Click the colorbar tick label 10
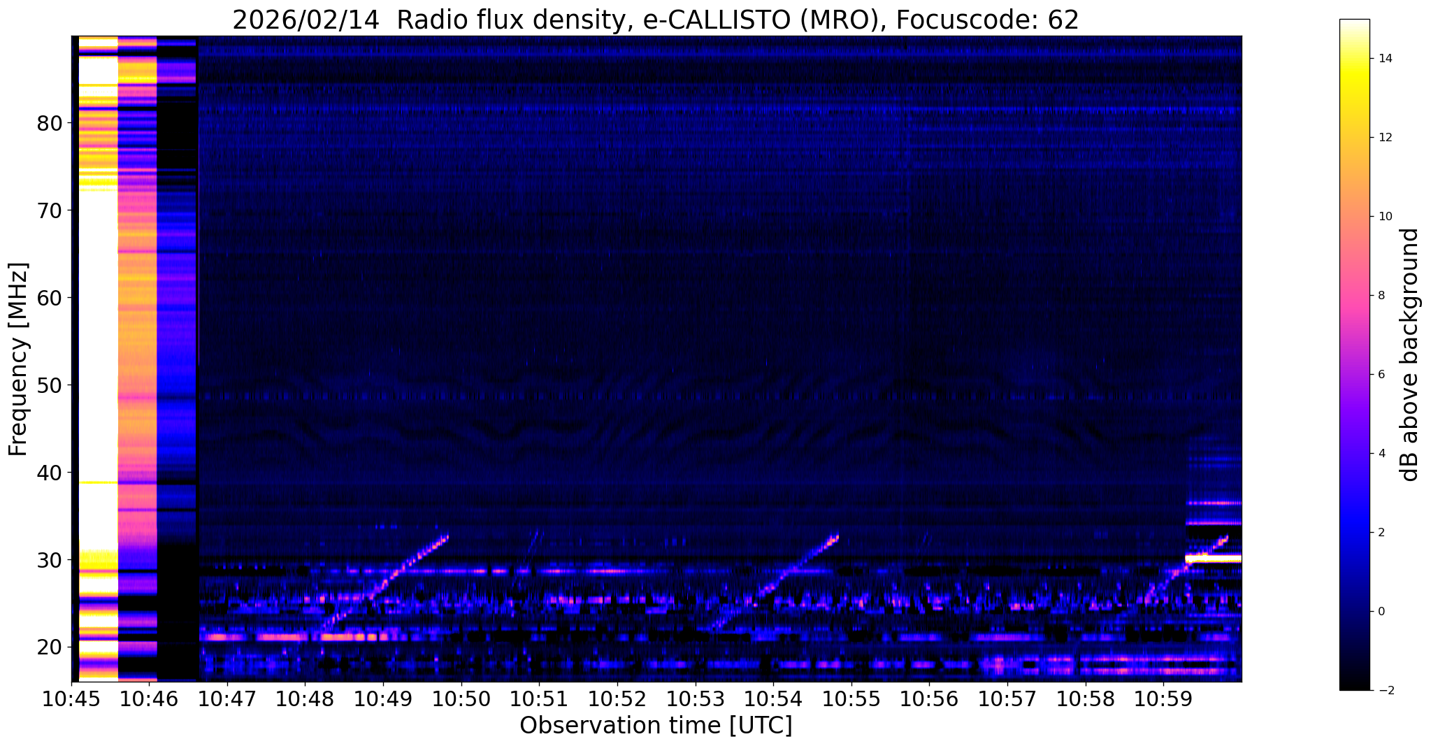Viewport: 1431px width, 746px height. coord(1384,217)
